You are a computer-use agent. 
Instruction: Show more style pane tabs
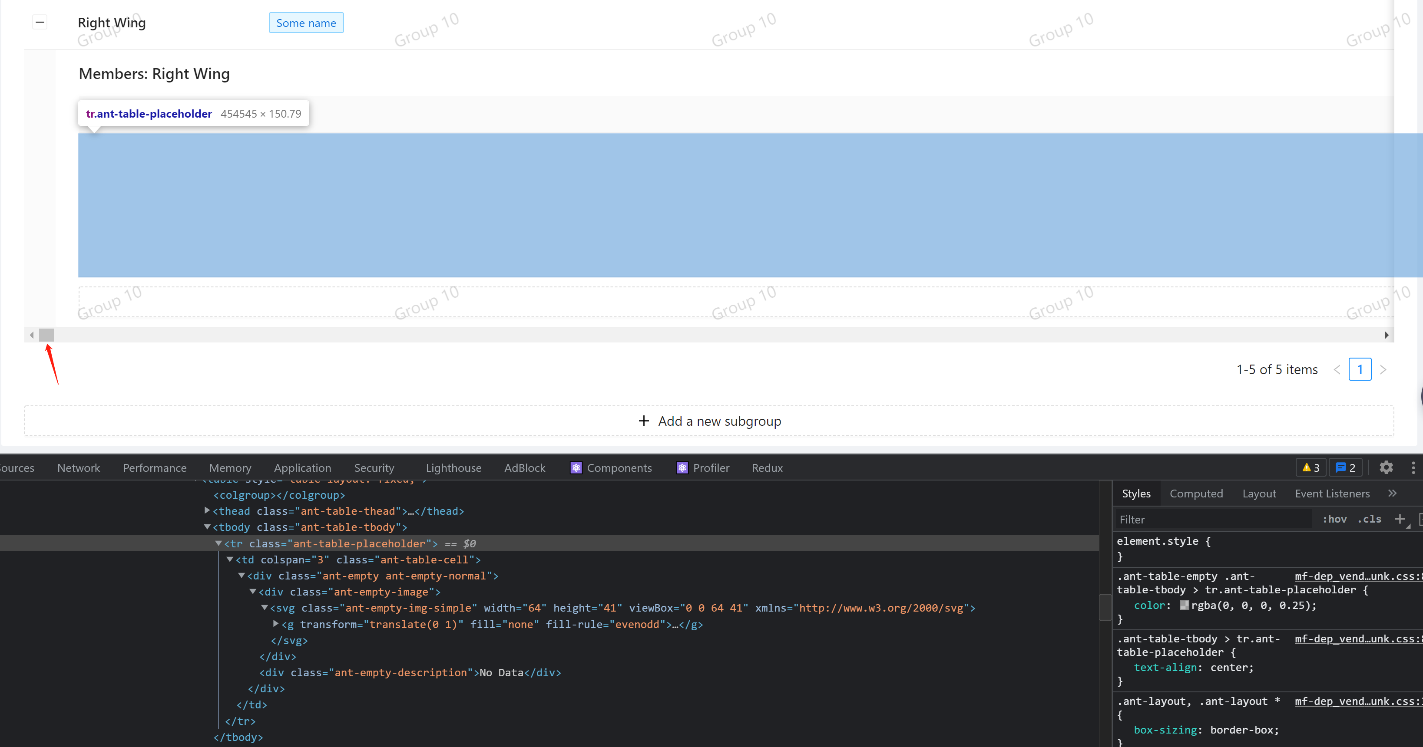1392,493
